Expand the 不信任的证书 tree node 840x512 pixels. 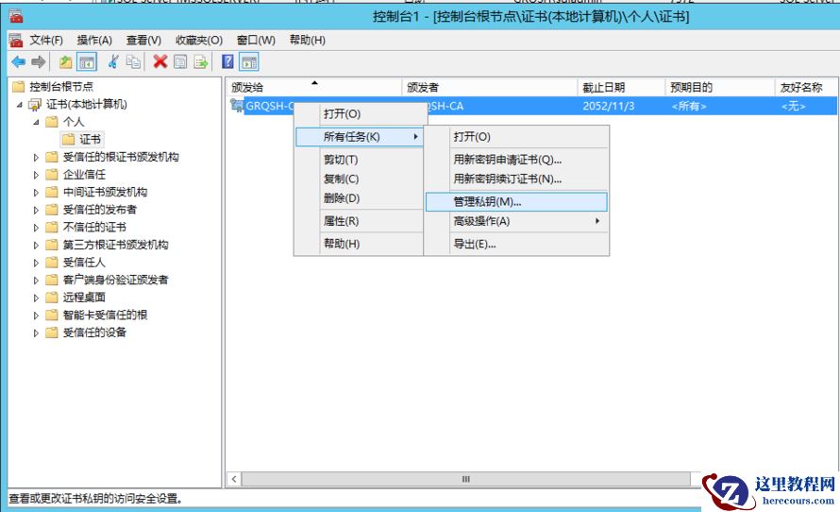36,228
